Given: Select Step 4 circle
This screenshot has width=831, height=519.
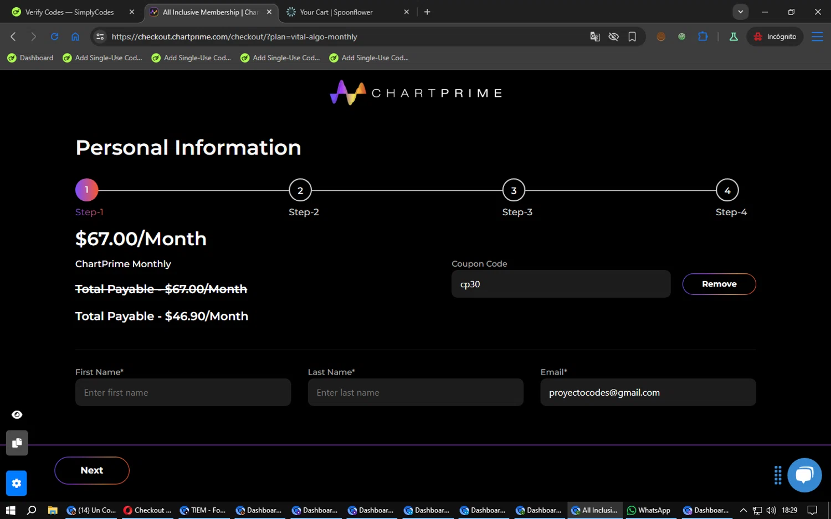Looking at the screenshot, I should 727,190.
